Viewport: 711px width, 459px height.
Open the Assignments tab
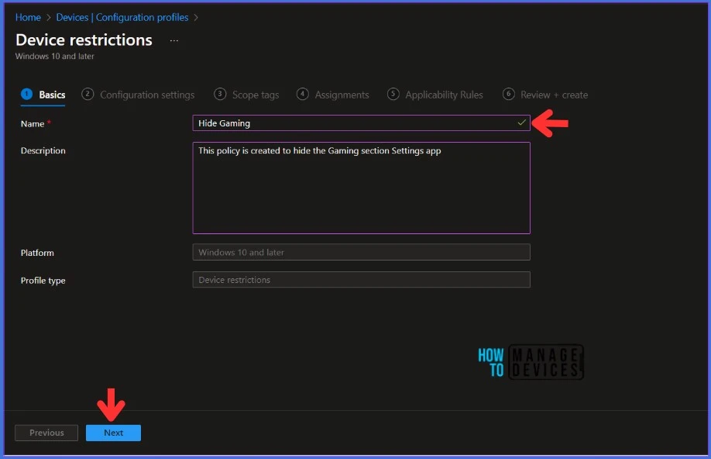tap(333, 95)
